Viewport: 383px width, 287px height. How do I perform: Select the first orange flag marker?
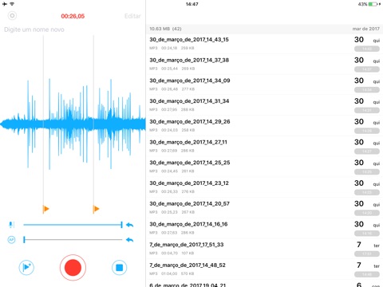click(x=45, y=209)
